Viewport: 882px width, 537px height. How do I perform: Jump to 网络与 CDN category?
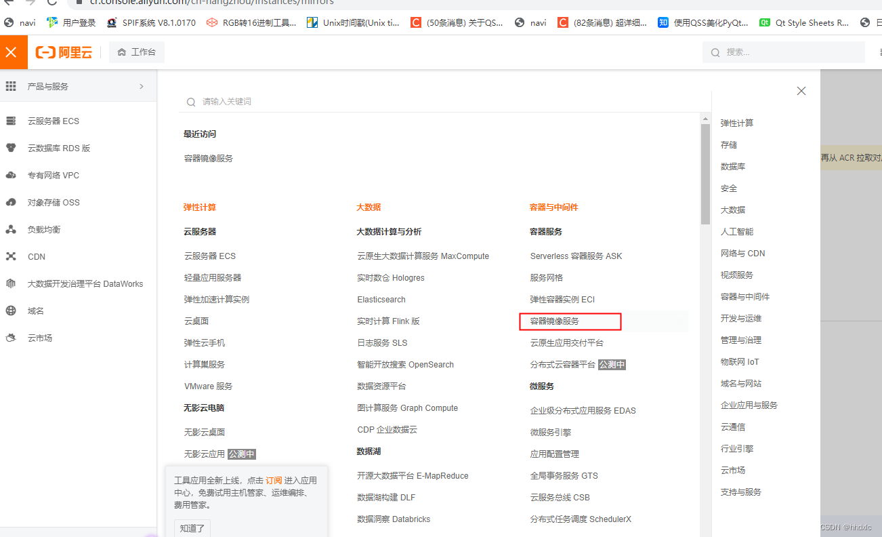742,254
